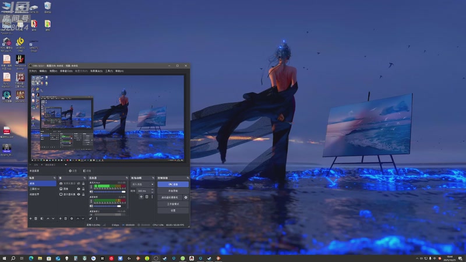Open three-dot options for Mic/Aux track
Screen dimensions: 466x262
tap(91, 187)
